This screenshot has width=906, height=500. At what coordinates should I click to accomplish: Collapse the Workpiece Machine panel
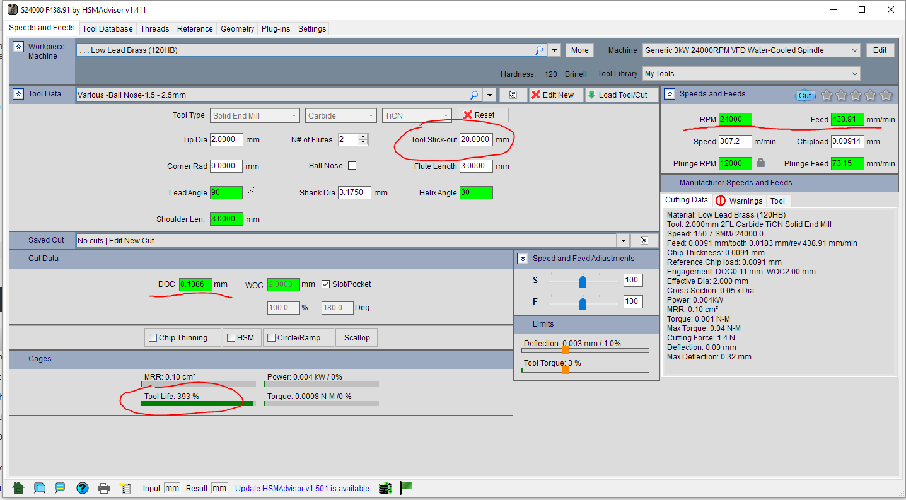coord(18,47)
